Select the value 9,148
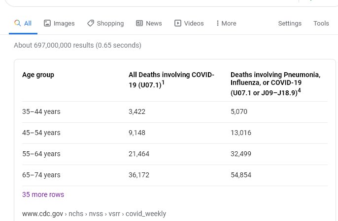The width and height of the screenshot is (338, 221). tap(137, 133)
